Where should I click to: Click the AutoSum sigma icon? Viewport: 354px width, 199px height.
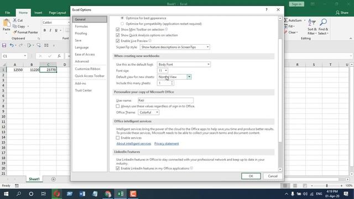click(x=286, y=20)
